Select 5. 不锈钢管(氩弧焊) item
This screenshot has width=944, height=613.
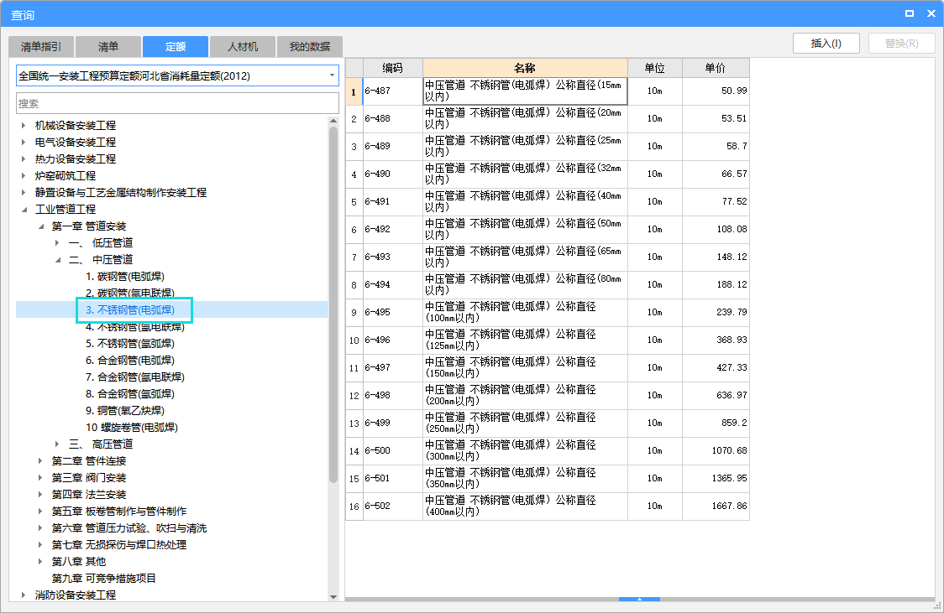130,344
